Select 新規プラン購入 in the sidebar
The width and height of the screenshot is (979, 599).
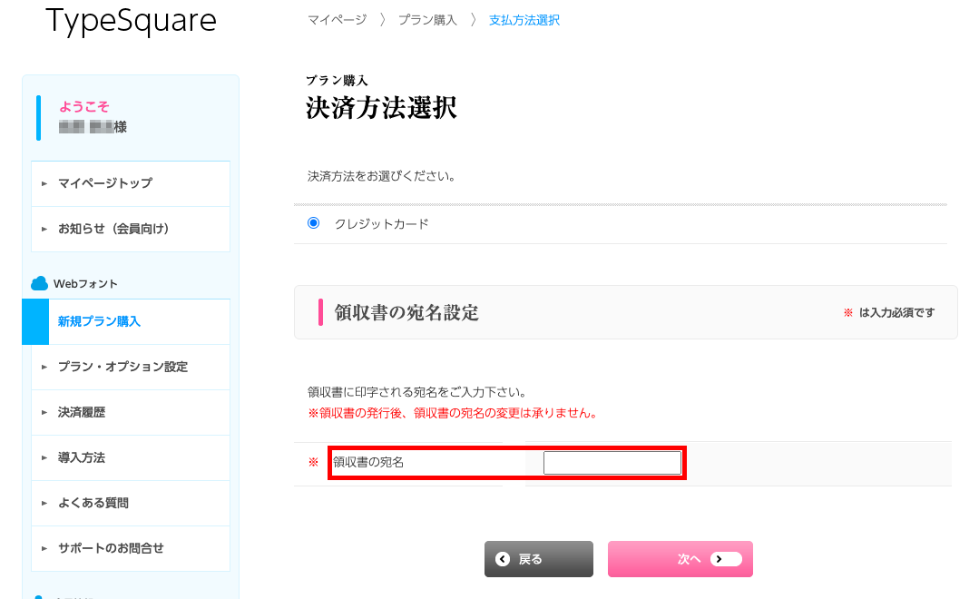pyautogui.click(x=100, y=321)
